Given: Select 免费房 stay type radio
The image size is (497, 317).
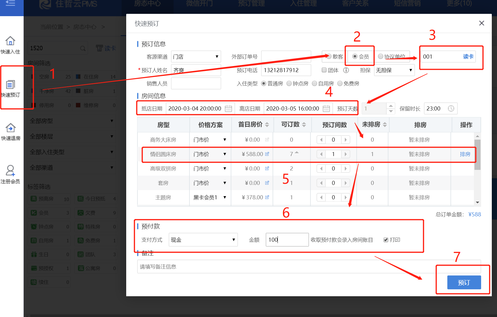Looking at the screenshot, I should (x=340, y=83).
